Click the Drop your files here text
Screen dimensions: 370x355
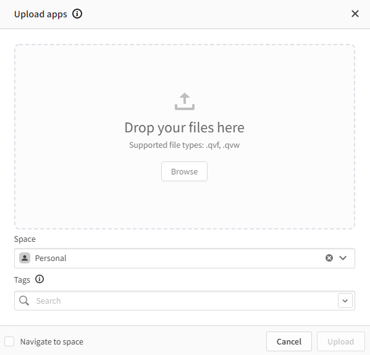click(x=184, y=128)
